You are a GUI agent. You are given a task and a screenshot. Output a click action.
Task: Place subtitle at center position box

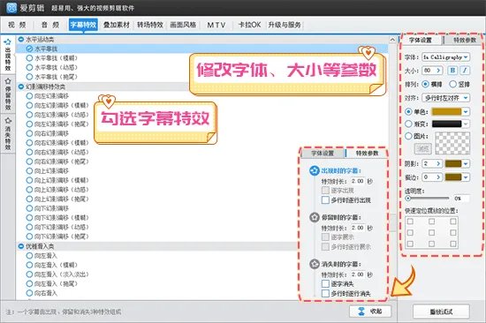[431, 233]
